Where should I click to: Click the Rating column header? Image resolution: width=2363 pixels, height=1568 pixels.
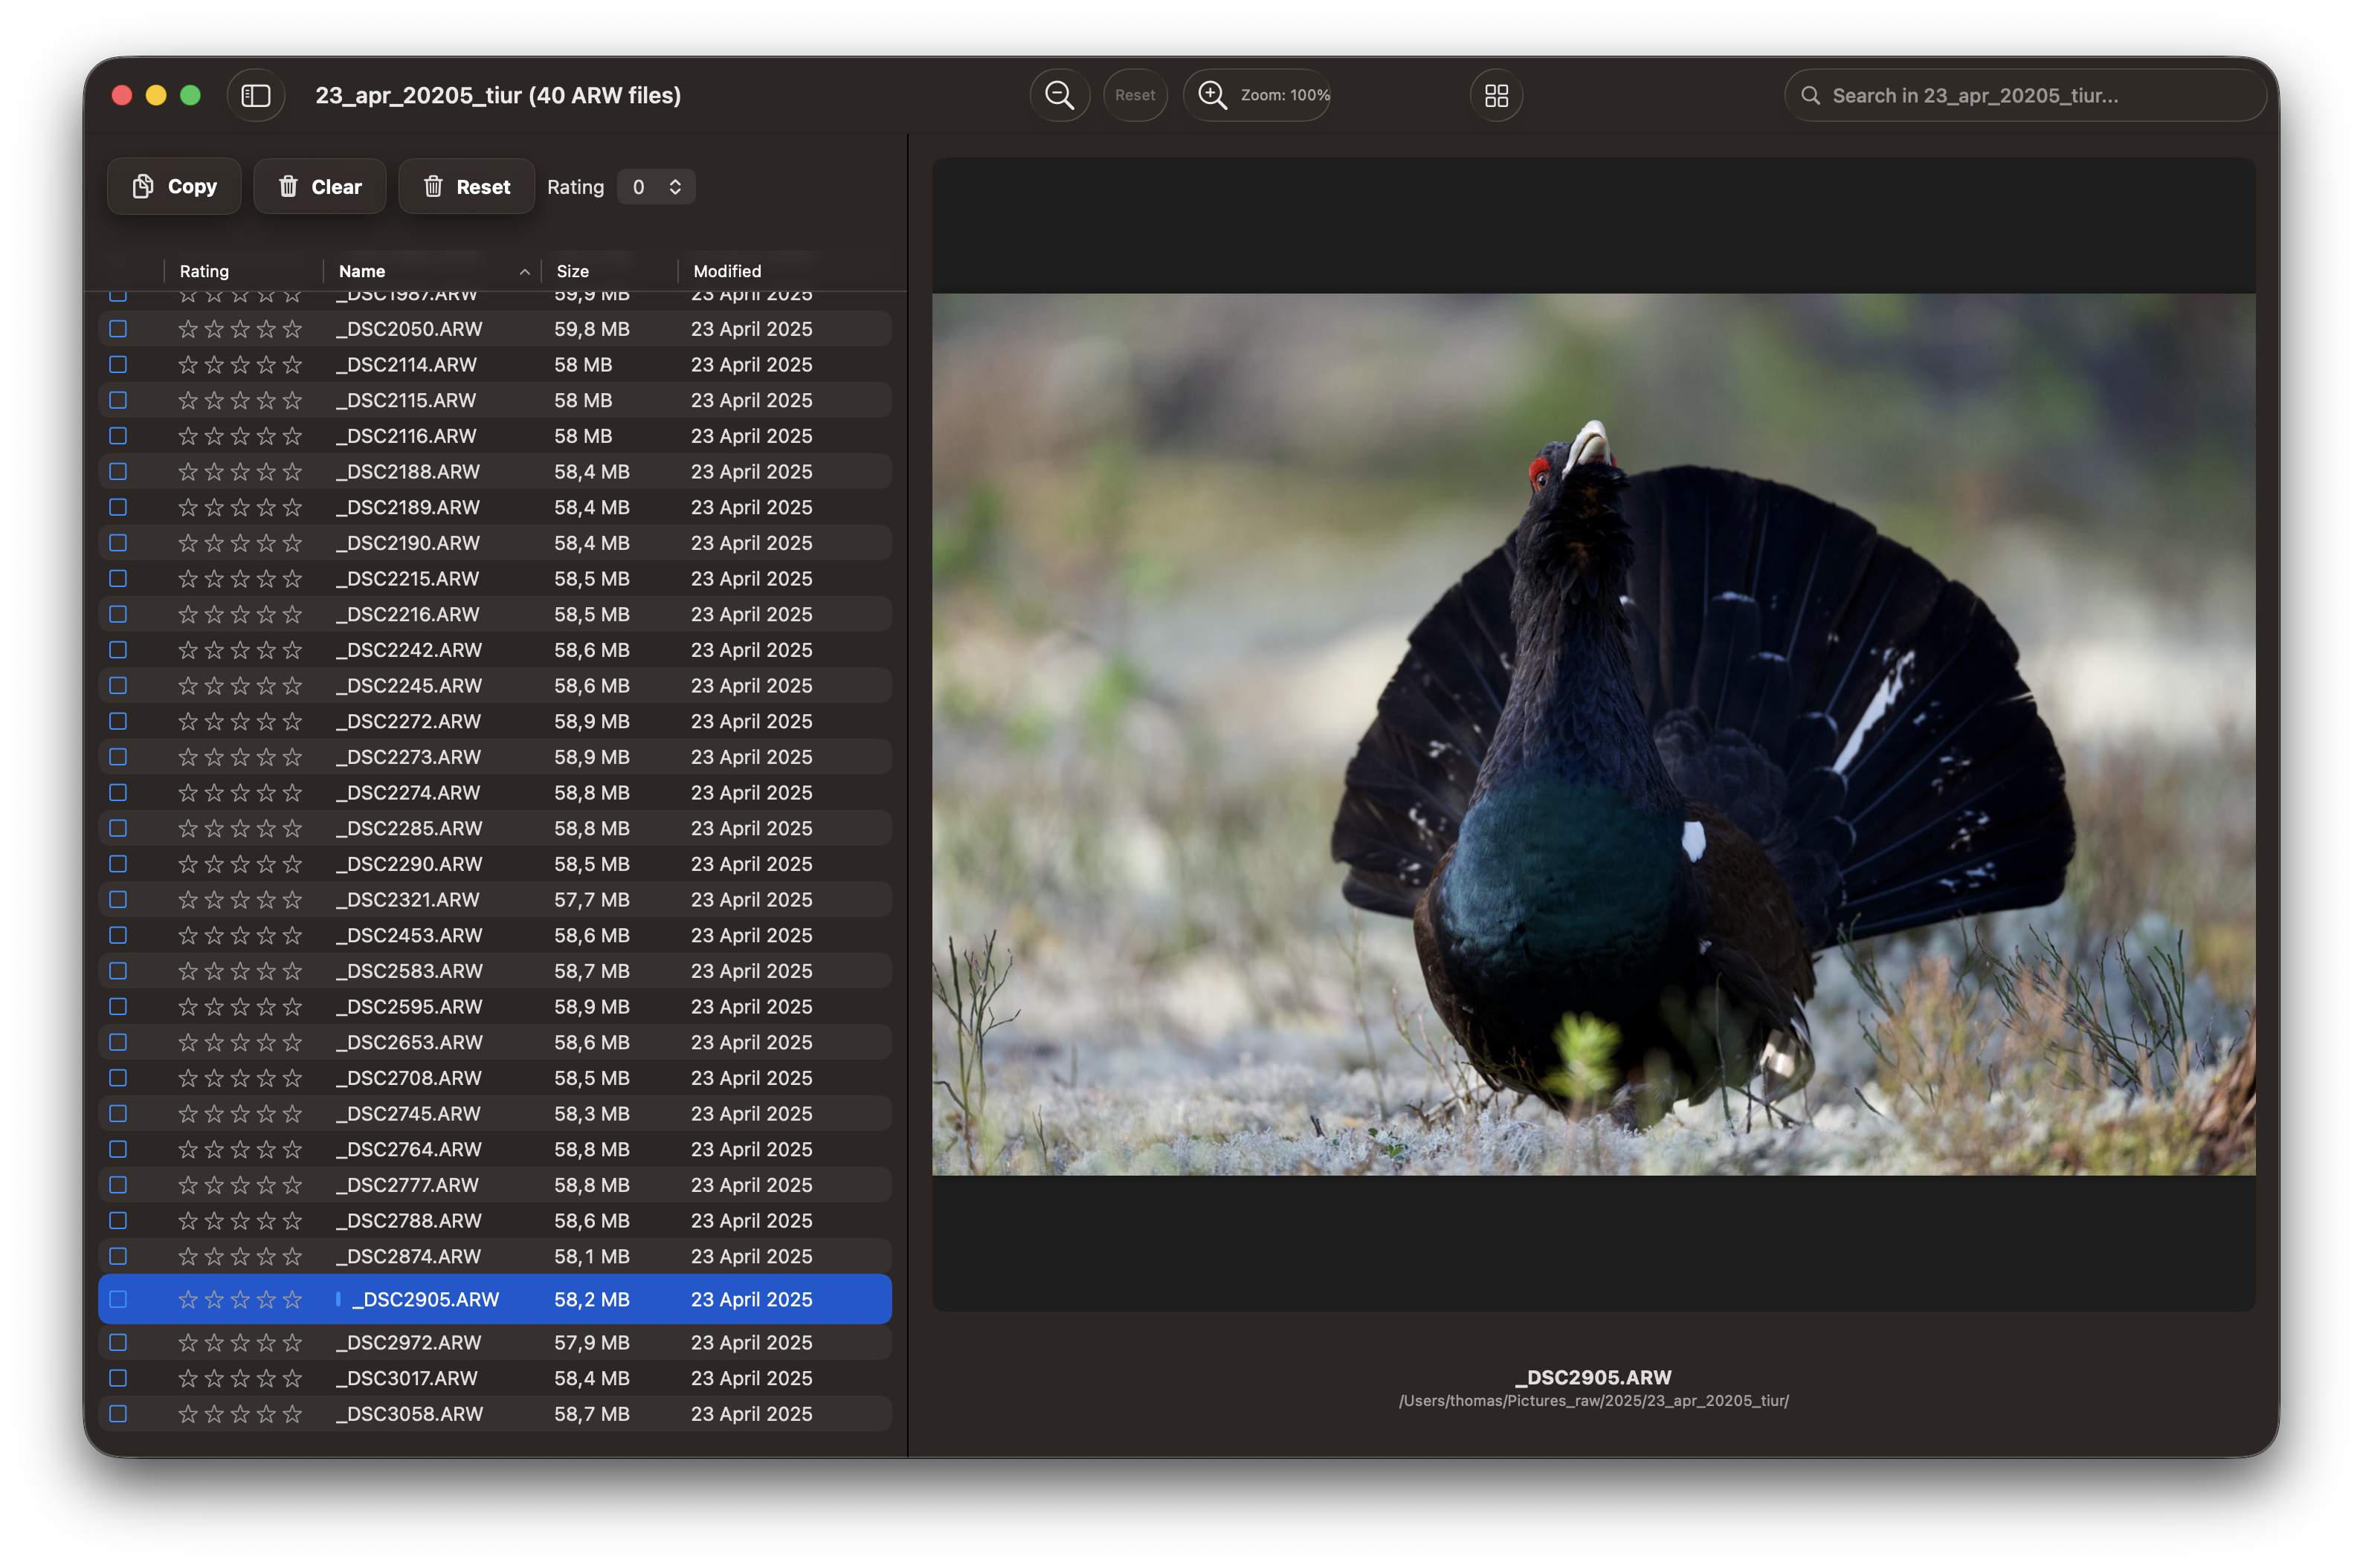pos(204,271)
